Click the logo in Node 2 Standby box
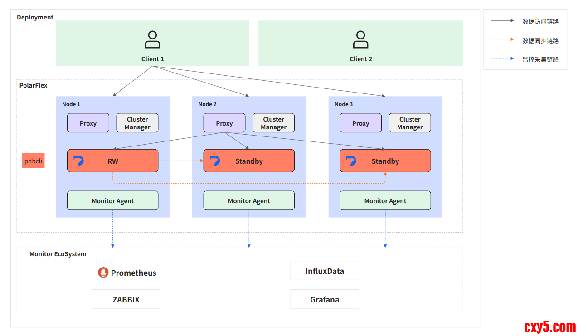Viewport: 578px width, 336px height. point(215,161)
